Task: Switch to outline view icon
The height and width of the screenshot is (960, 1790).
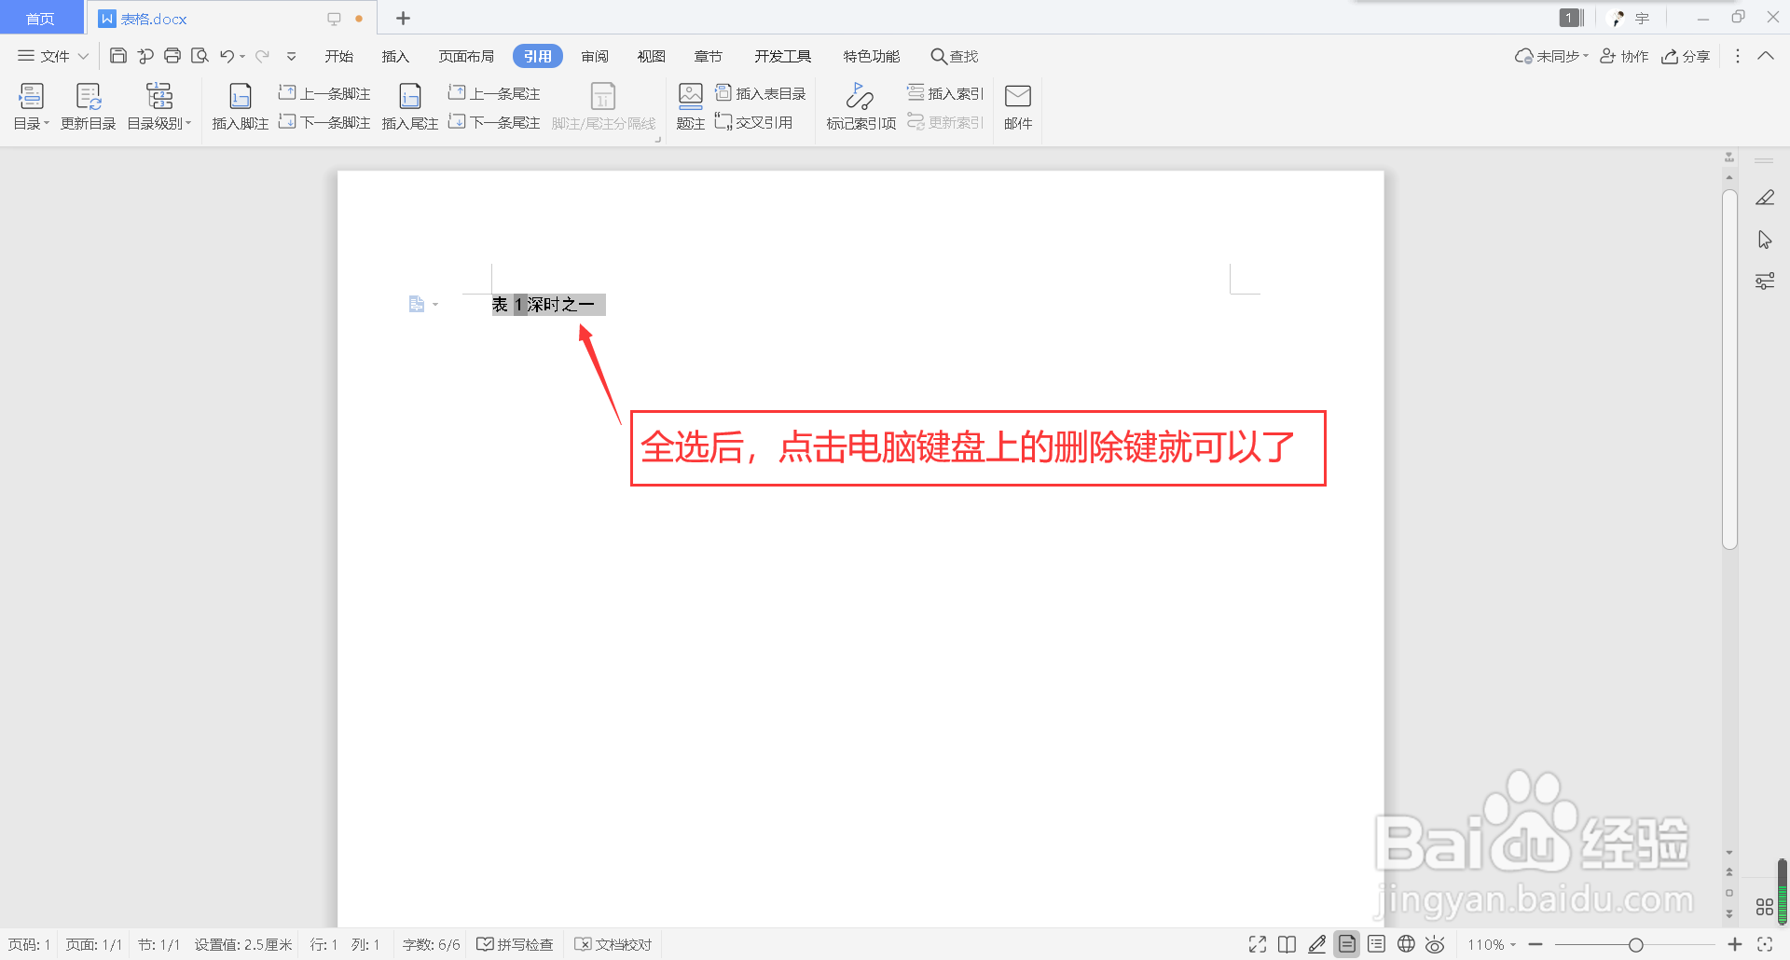Action: point(1376,944)
